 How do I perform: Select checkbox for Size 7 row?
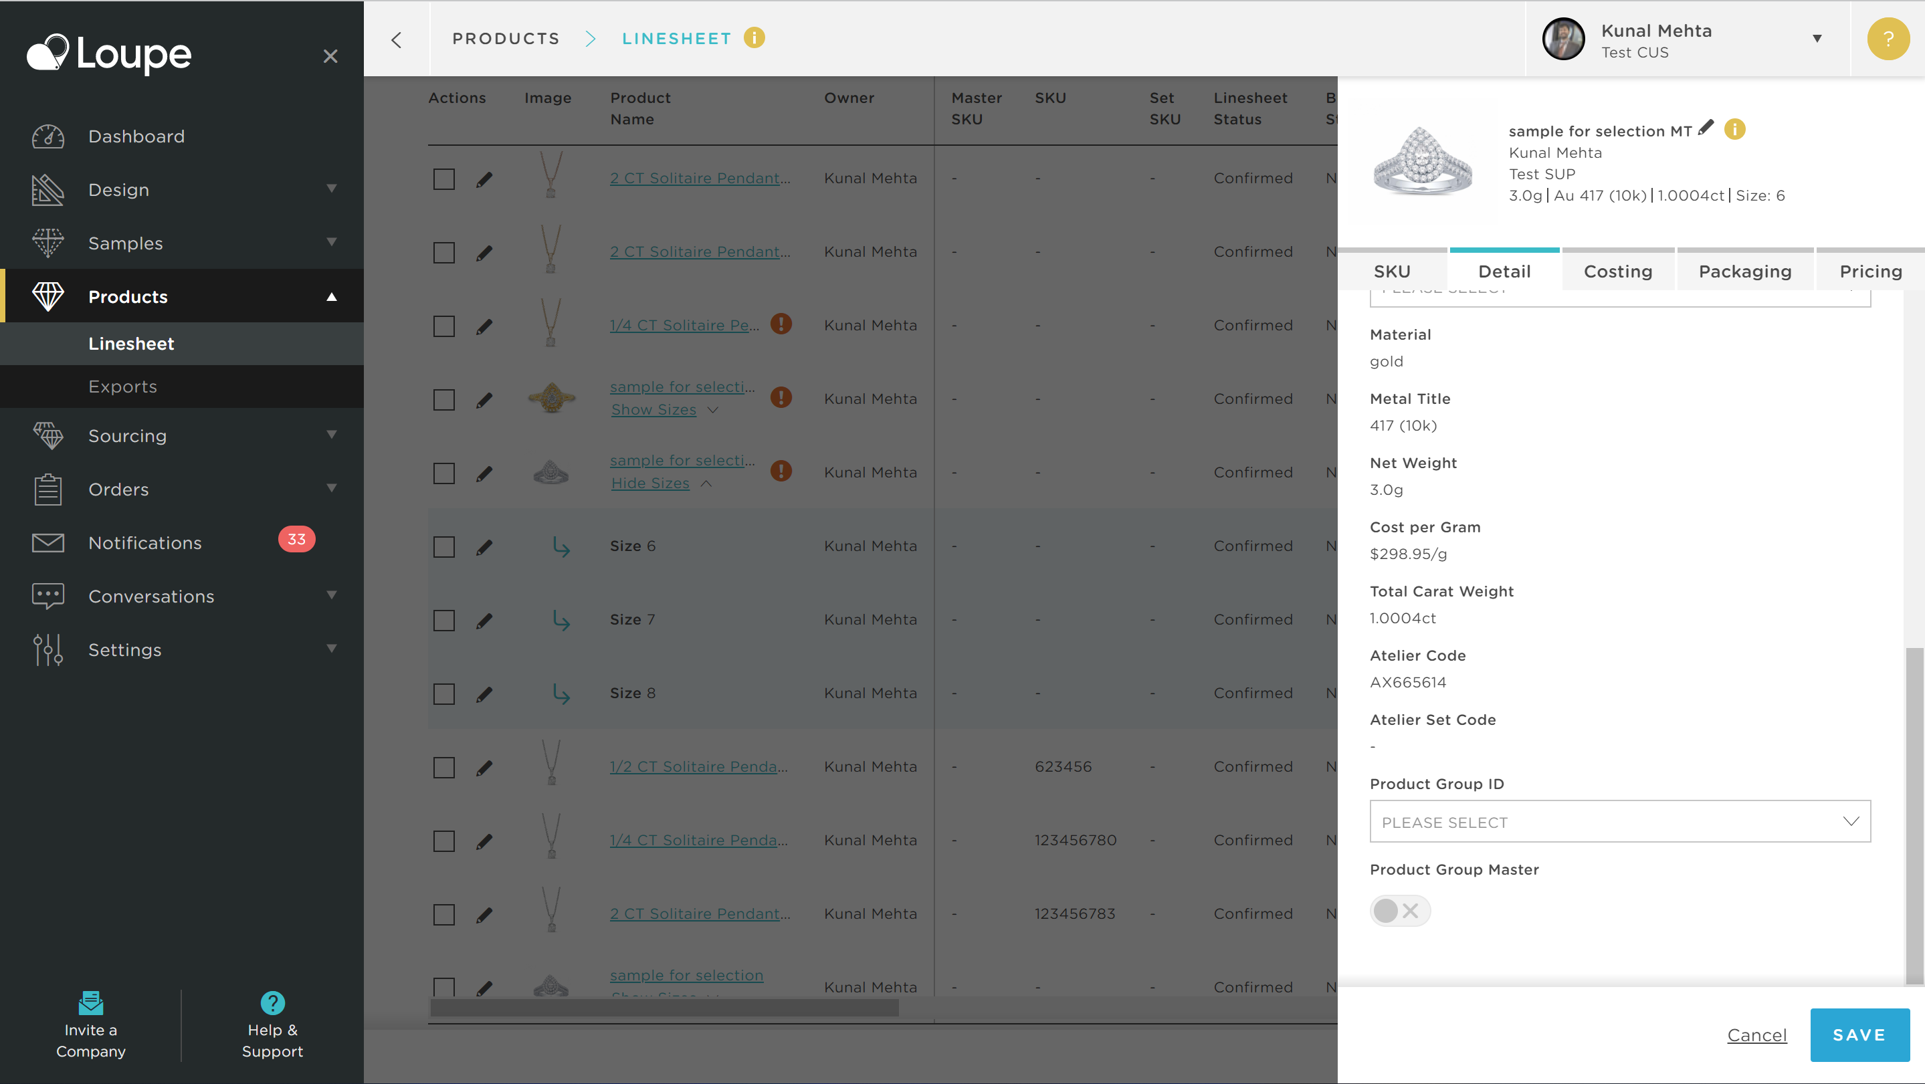pyautogui.click(x=444, y=621)
